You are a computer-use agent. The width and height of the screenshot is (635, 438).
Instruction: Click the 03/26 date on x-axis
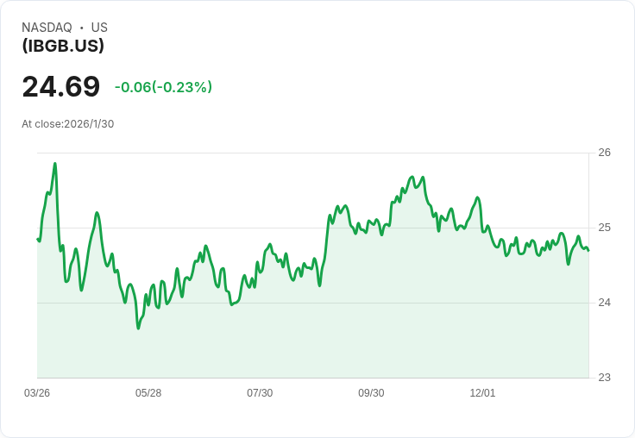coord(37,393)
